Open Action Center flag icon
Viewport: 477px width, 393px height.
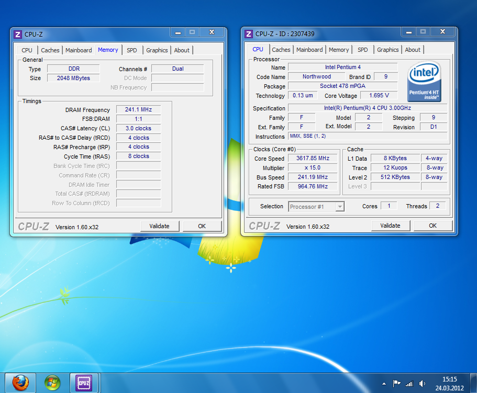[396, 384]
